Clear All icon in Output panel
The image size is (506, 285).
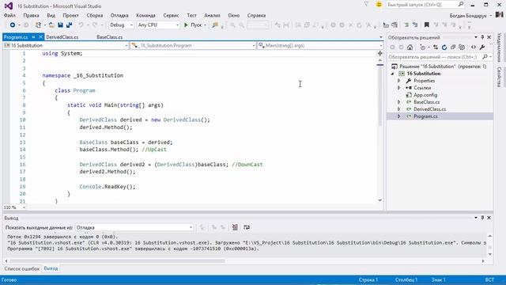(x=235, y=227)
